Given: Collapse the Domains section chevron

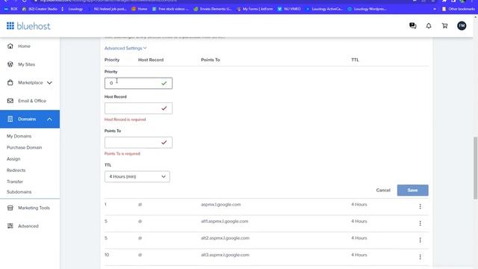Looking at the screenshot, I should (x=49, y=119).
